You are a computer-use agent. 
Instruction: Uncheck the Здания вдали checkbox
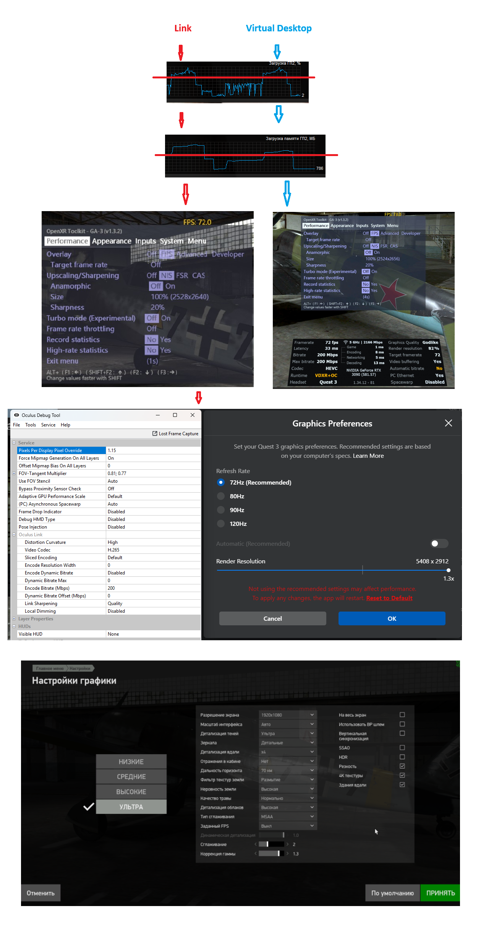402,784
